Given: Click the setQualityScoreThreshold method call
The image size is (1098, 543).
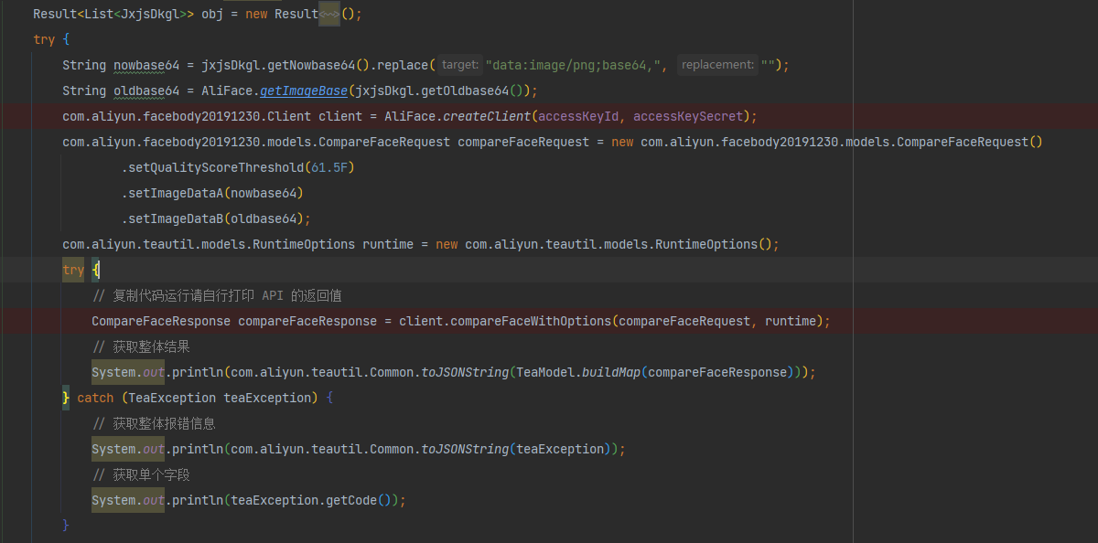Looking at the screenshot, I should tap(216, 167).
